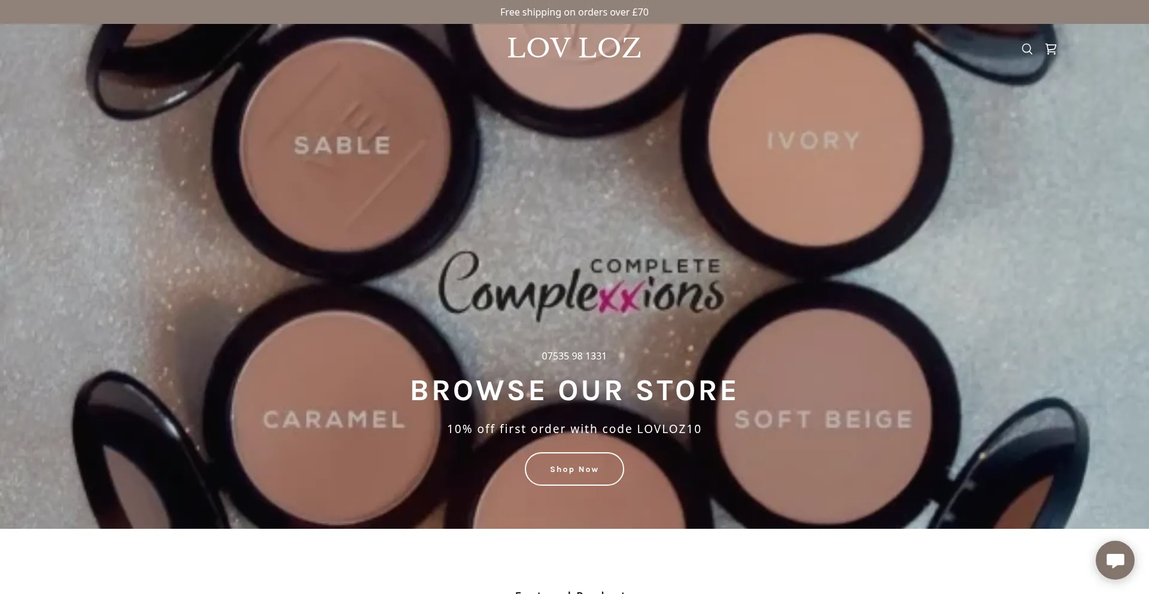
Task: Open the shopping cart icon
Action: [x=1051, y=49]
